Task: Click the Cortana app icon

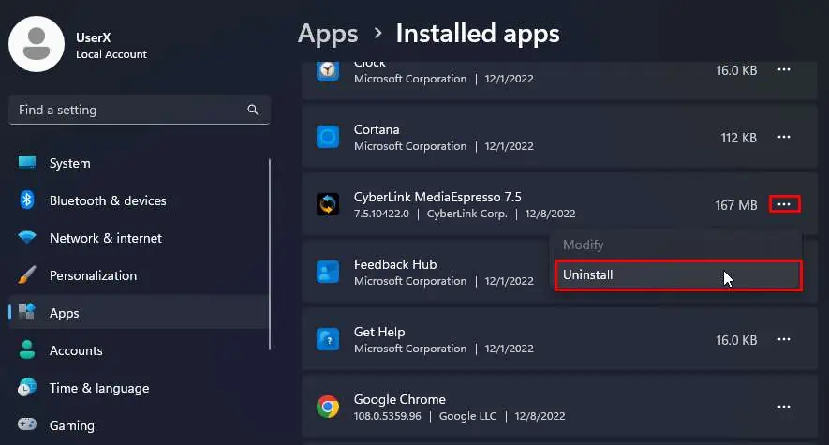Action: pos(327,137)
